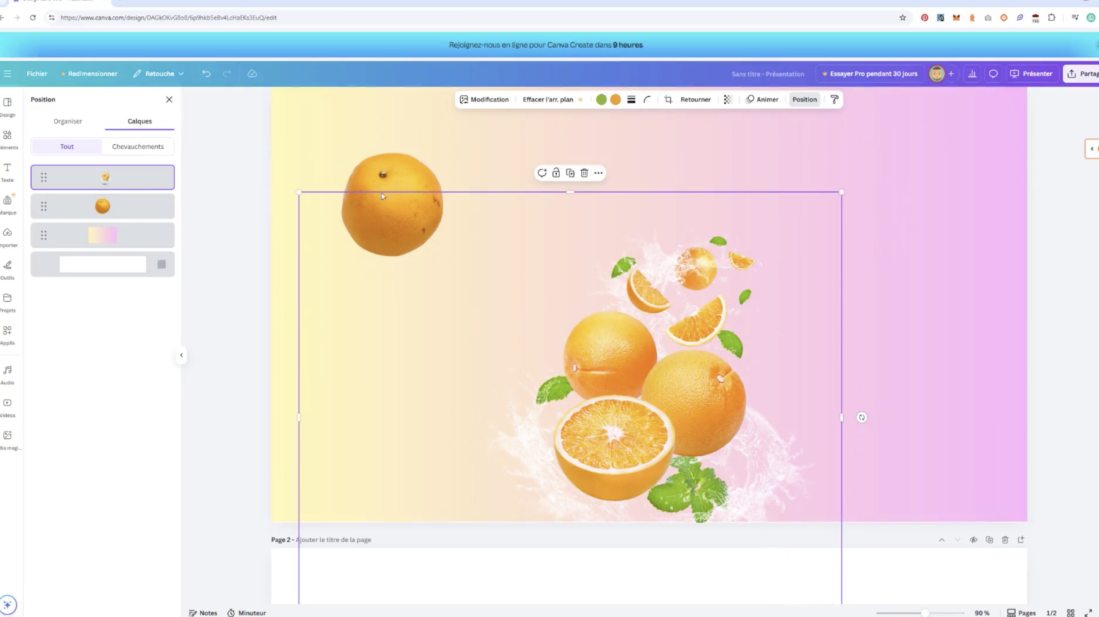Show Chevauchements layers filter
1099x617 pixels.
[x=138, y=147]
